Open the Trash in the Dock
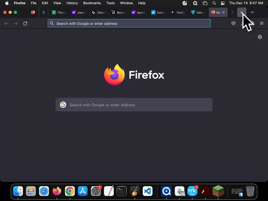 coord(250,191)
